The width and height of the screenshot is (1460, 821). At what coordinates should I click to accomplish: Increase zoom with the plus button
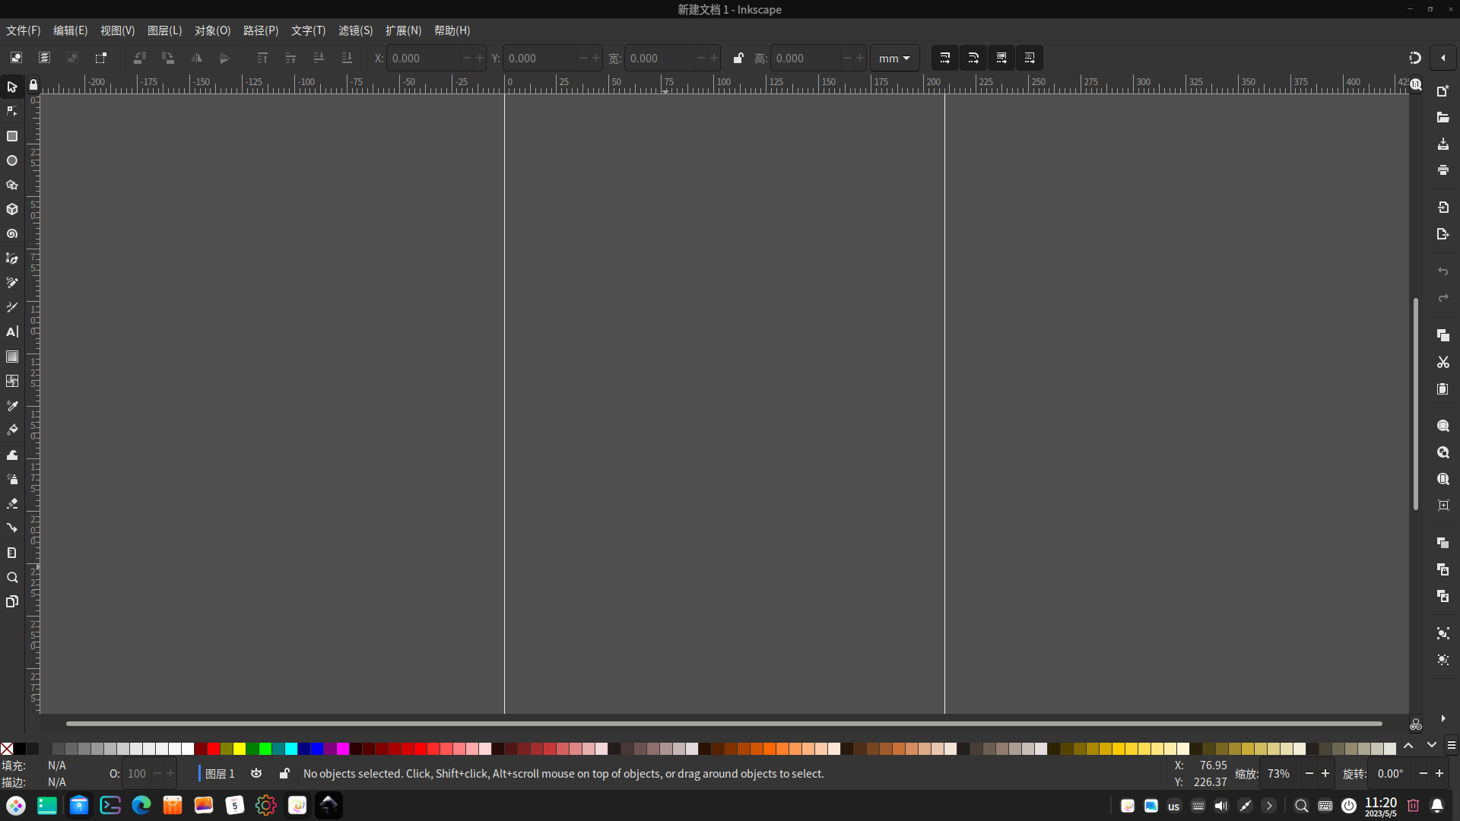coord(1325,773)
